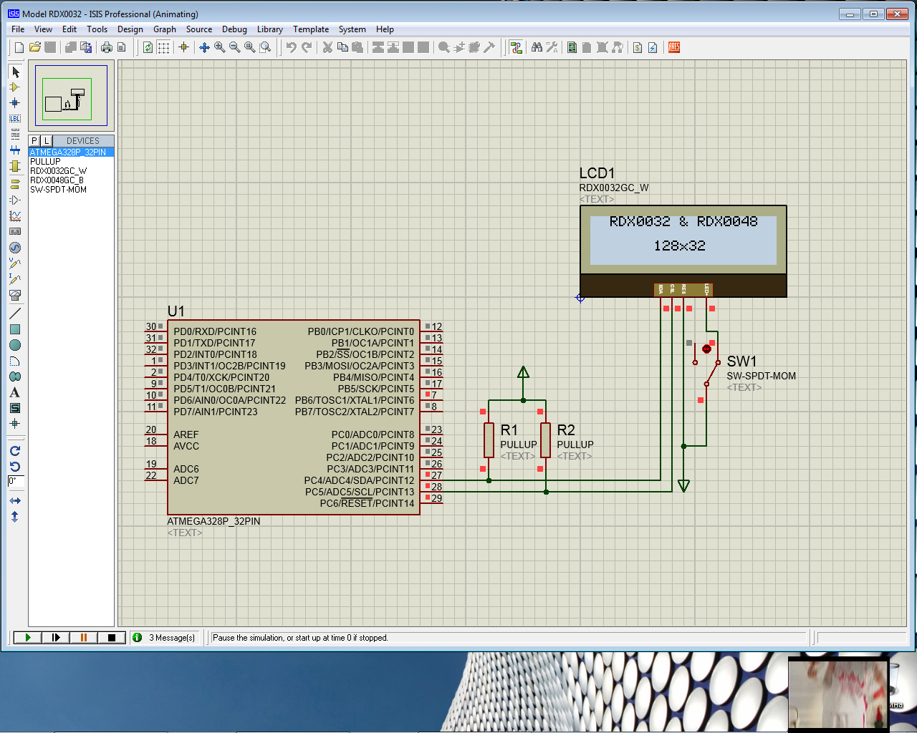The height and width of the screenshot is (733, 917).
Task: Pan the view with the center icon
Action: pos(204,47)
